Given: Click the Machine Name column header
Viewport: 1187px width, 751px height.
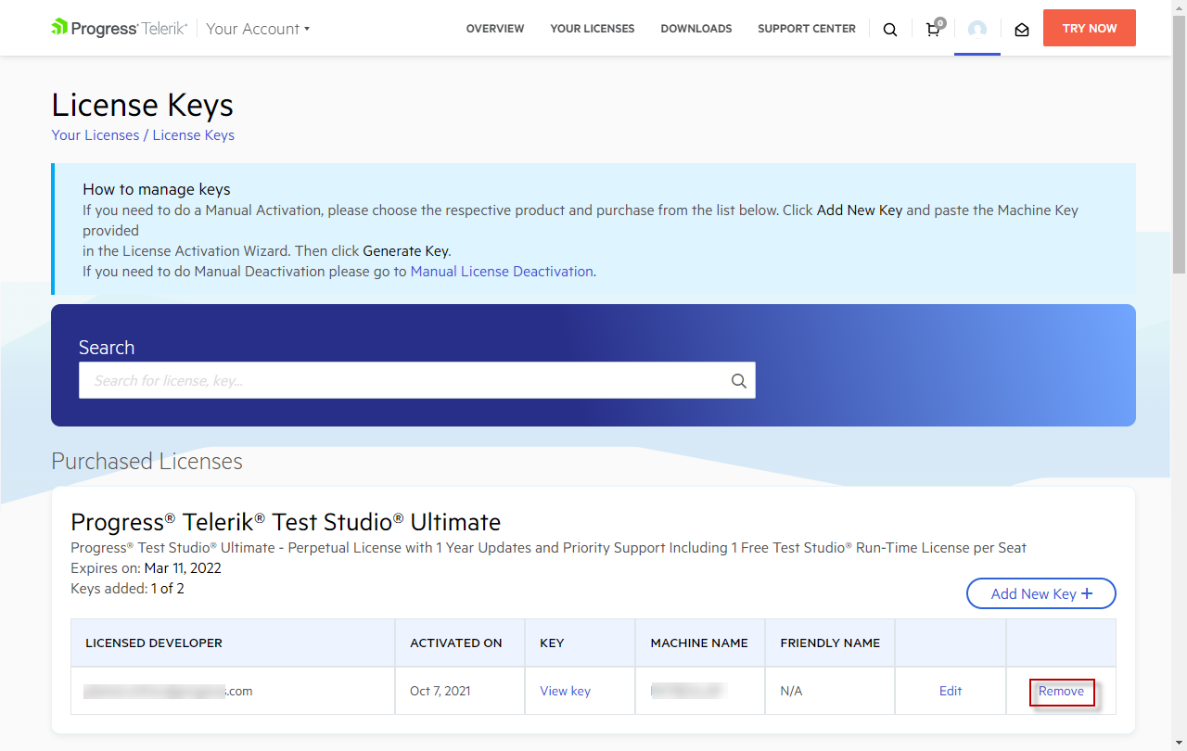Looking at the screenshot, I should point(699,643).
